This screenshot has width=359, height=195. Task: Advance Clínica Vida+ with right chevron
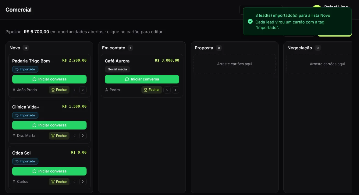[x=83, y=136]
